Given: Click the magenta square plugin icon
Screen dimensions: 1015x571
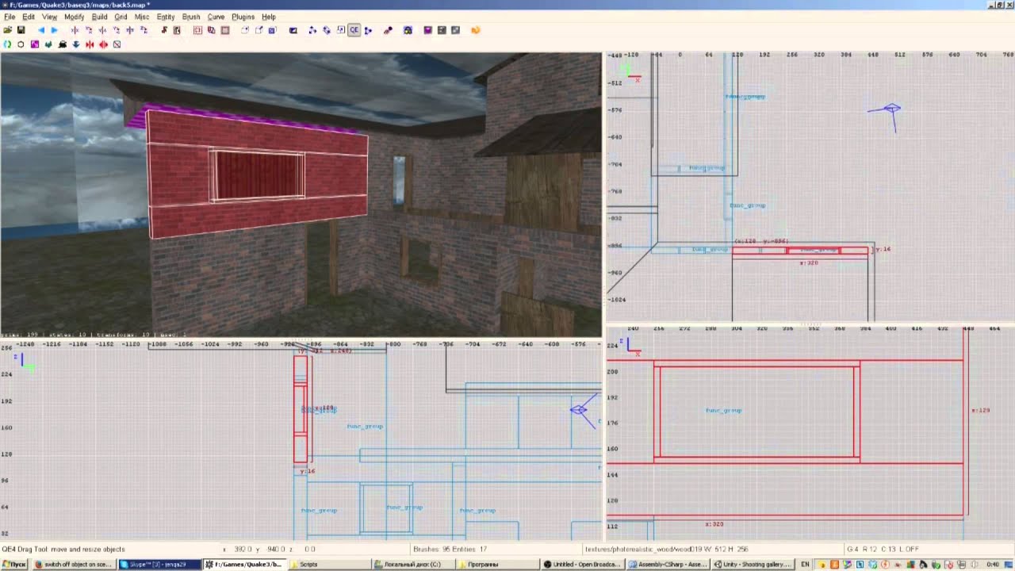Looking at the screenshot, I should [x=35, y=44].
